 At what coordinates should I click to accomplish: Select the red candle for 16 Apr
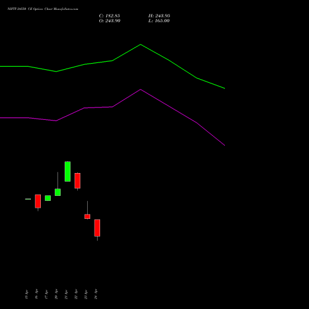(38, 201)
